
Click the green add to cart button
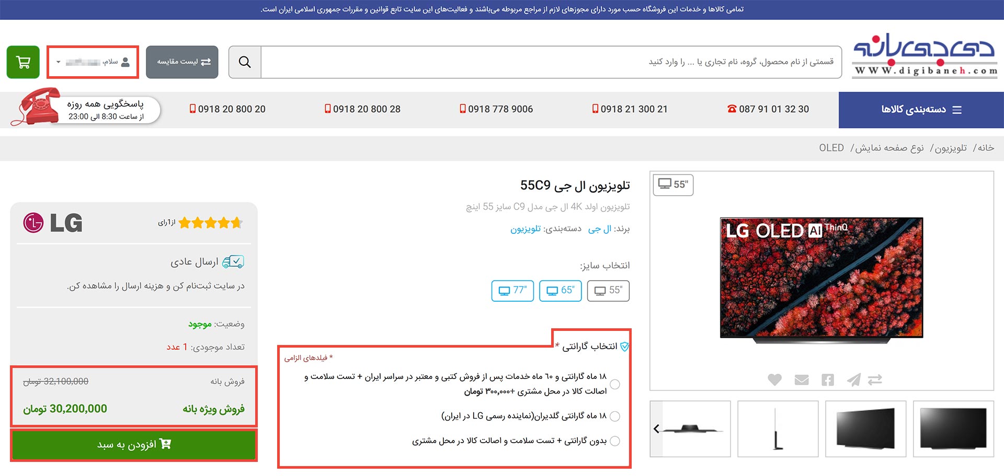134,445
